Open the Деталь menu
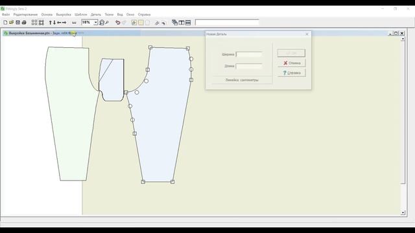 pos(96,14)
